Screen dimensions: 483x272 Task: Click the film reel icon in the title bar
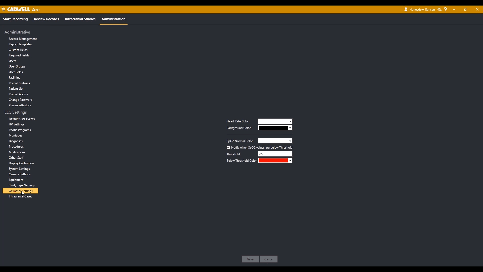[439, 9]
